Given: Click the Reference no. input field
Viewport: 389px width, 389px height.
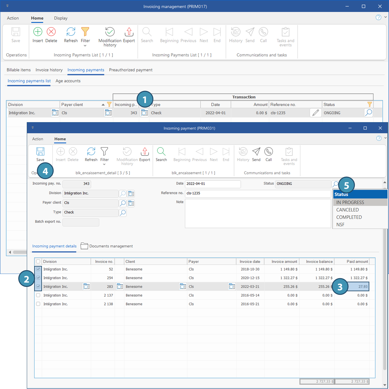Looking at the screenshot, I should 257,193.
